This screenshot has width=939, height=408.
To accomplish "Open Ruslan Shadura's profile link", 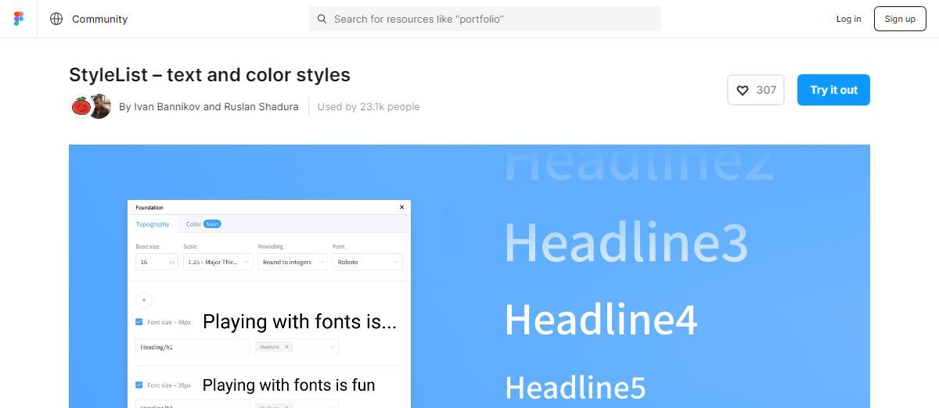I will tap(261, 106).
